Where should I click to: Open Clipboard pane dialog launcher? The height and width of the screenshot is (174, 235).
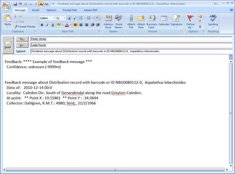pos(36,31)
